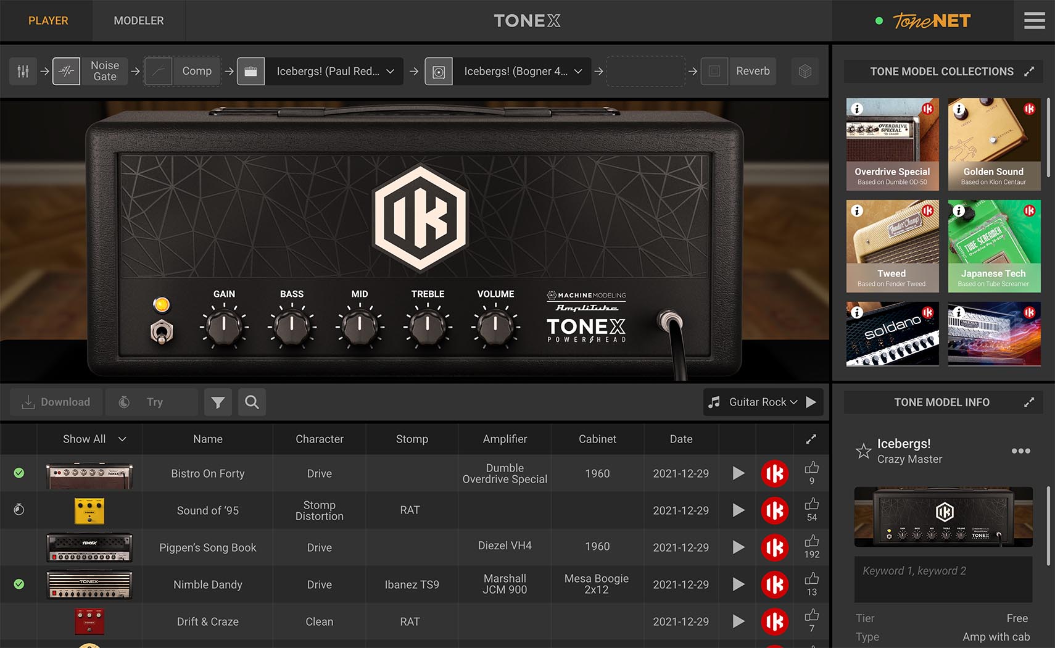Adjust the TREBLE knob
This screenshot has height=648, width=1055.
click(x=428, y=326)
